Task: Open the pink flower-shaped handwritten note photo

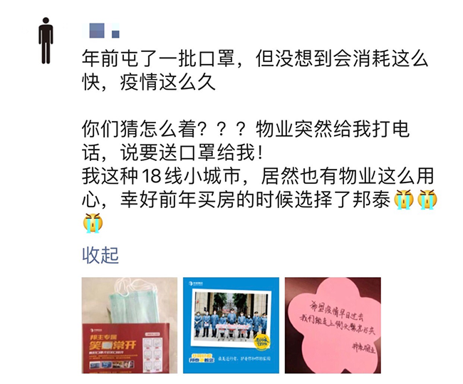Action: (x=333, y=325)
